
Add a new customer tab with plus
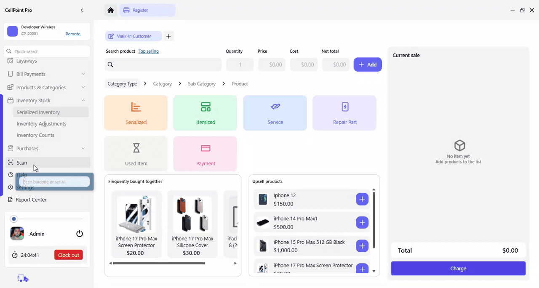pos(168,36)
